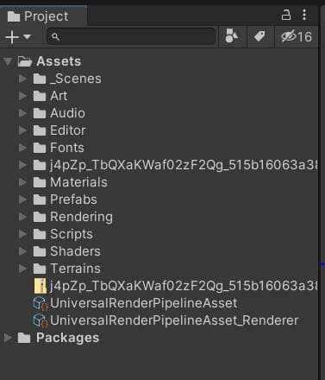The width and height of the screenshot is (325, 380).
Task: Select the Terrains folder icon
Action: tap(40, 269)
